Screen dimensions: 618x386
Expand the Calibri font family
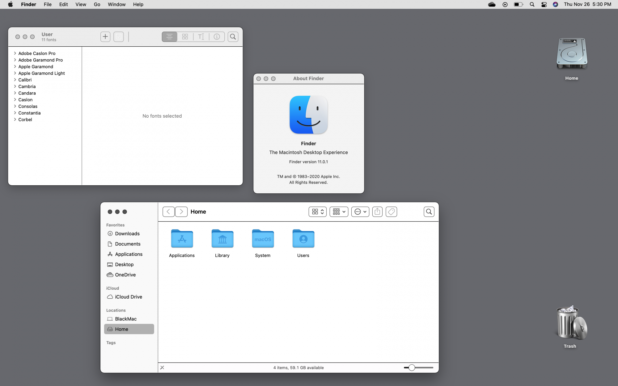pos(15,80)
